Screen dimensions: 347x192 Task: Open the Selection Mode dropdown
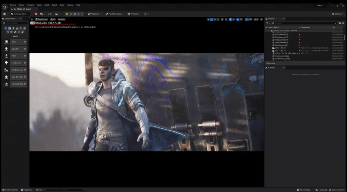[20, 14]
